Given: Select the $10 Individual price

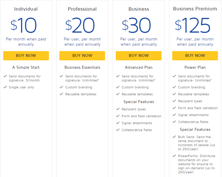Looking at the screenshot, I should pos(24,25).
